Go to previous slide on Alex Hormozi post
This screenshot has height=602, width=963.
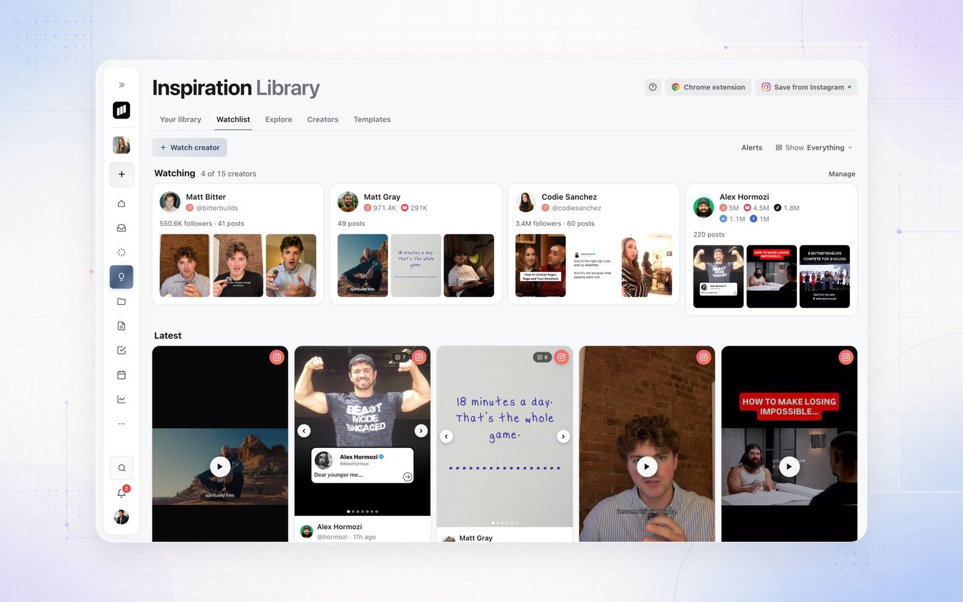(x=304, y=430)
